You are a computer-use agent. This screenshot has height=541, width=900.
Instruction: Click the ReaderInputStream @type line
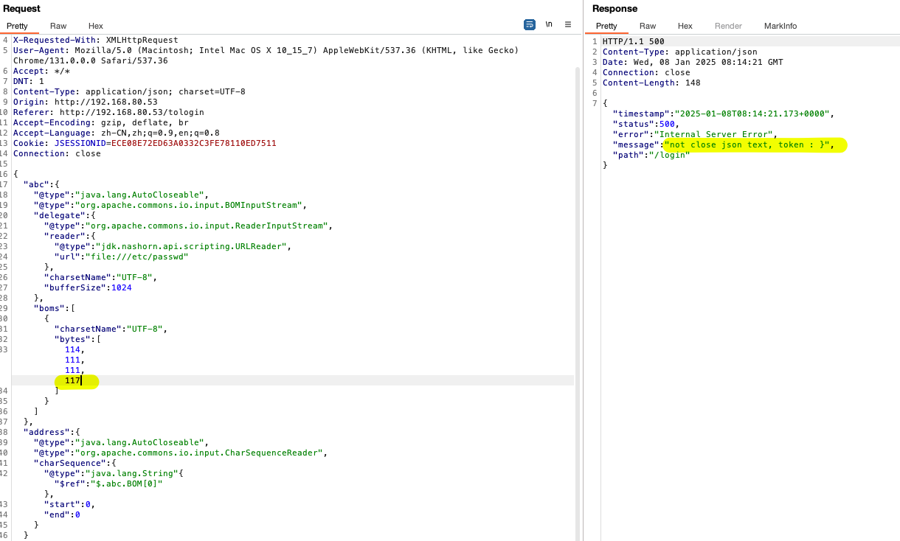(189, 226)
